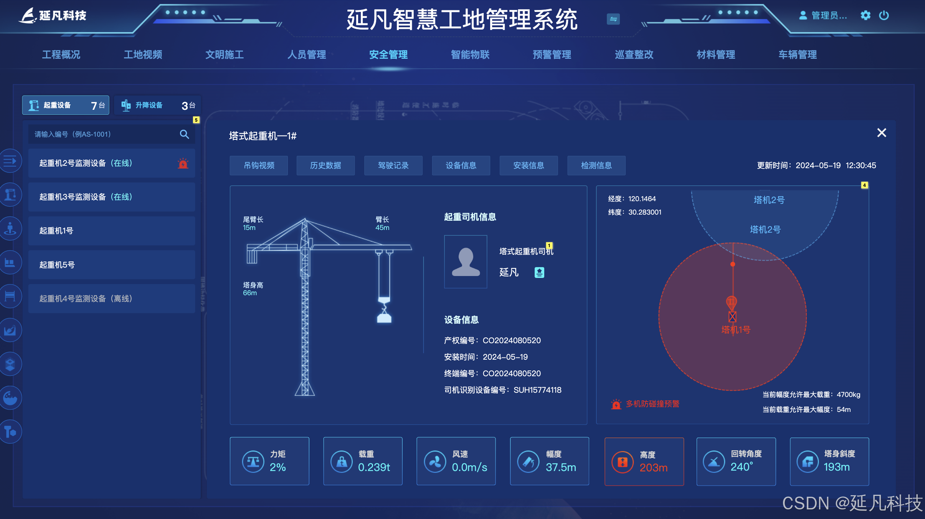Click the driver ID card icon beside 延凡

539,273
